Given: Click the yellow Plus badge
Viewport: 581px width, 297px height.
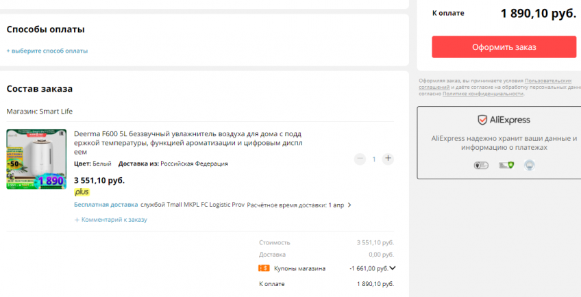Looking at the screenshot, I should [82, 192].
